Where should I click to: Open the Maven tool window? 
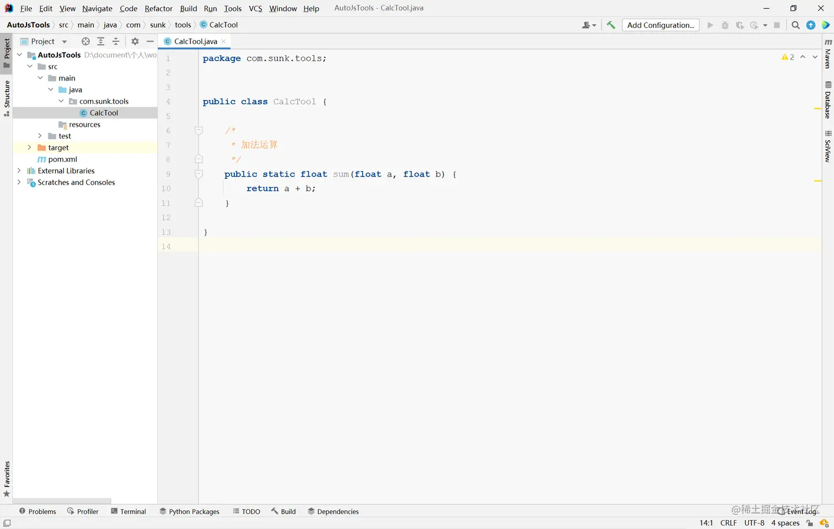tap(827, 54)
